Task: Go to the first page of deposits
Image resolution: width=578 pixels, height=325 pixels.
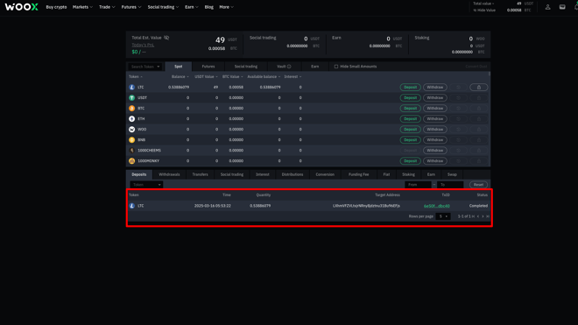Action: 473,216
